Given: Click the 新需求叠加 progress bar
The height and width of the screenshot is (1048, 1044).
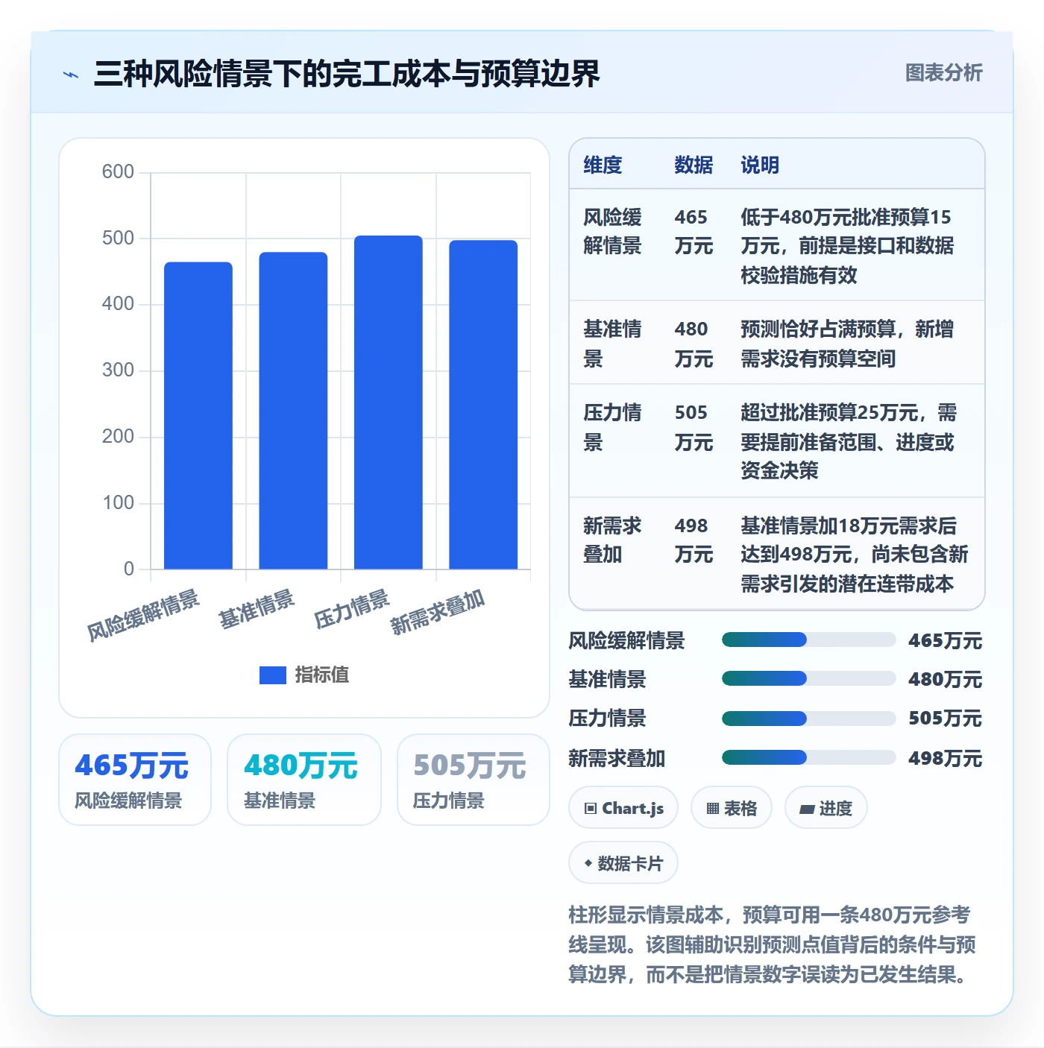Looking at the screenshot, I should [x=808, y=757].
